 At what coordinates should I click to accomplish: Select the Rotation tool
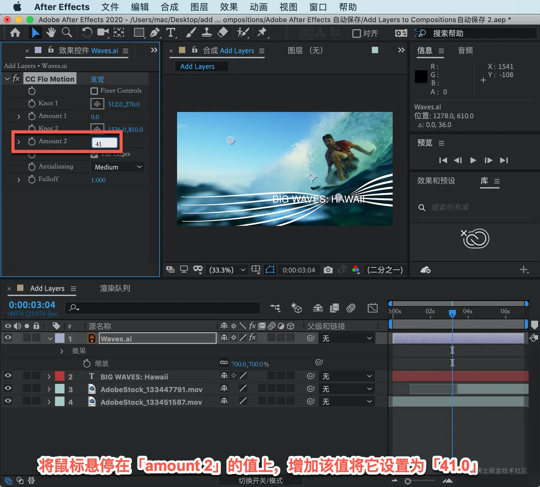point(87,33)
